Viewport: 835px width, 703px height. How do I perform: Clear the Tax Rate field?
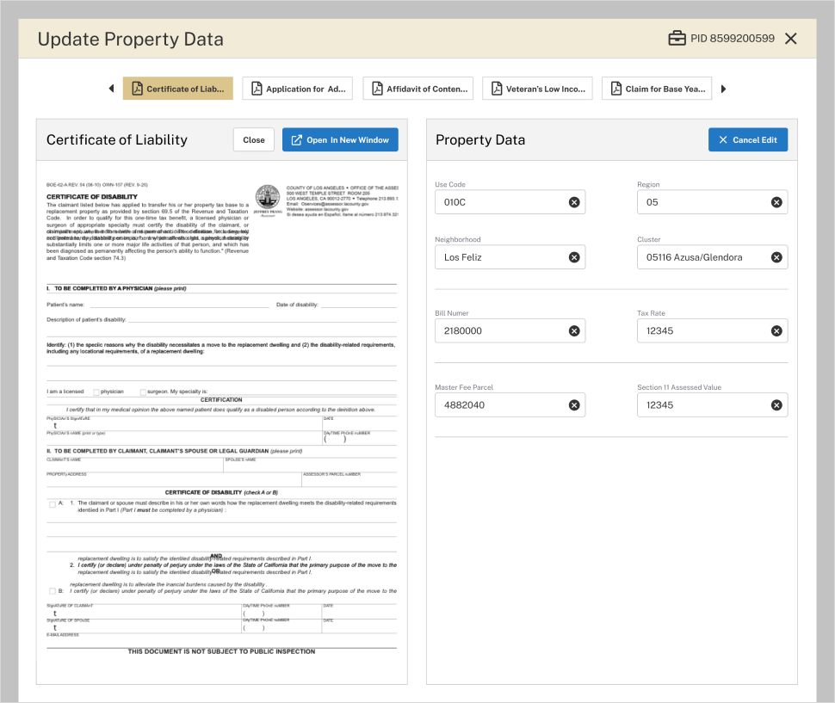(776, 331)
